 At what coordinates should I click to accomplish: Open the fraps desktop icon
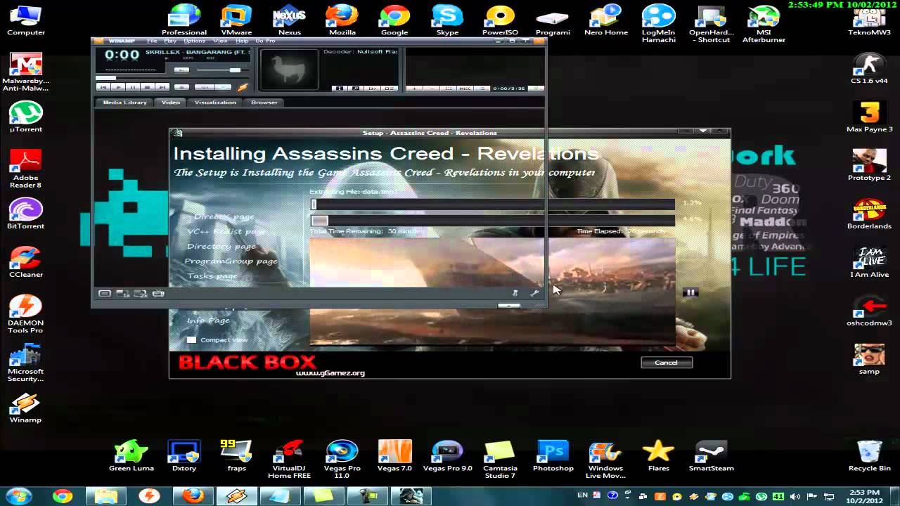[236, 455]
